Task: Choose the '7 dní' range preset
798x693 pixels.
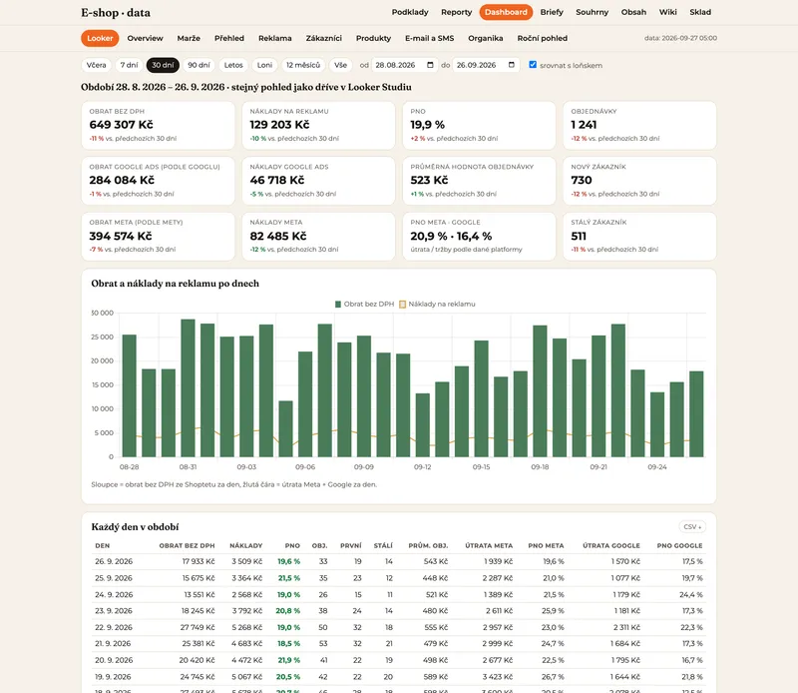Action: click(x=130, y=65)
